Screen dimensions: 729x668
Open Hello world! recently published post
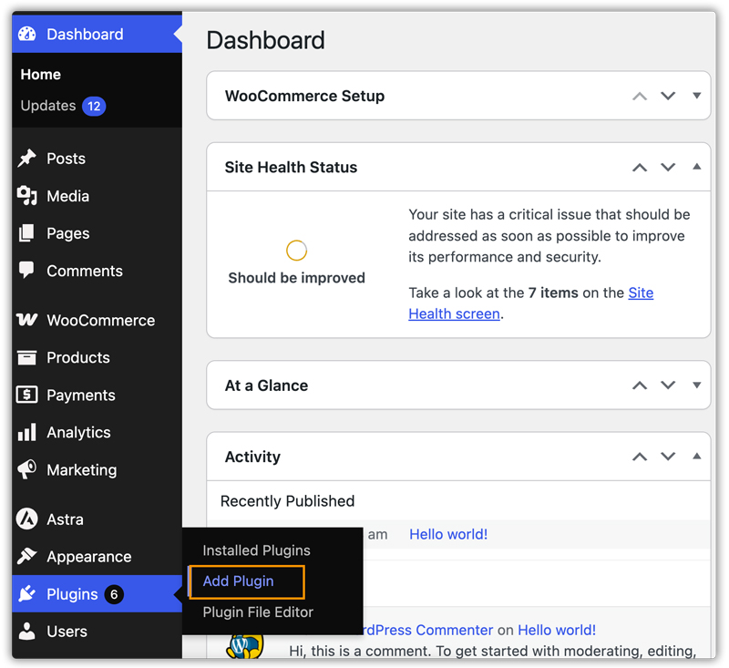click(x=448, y=534)
